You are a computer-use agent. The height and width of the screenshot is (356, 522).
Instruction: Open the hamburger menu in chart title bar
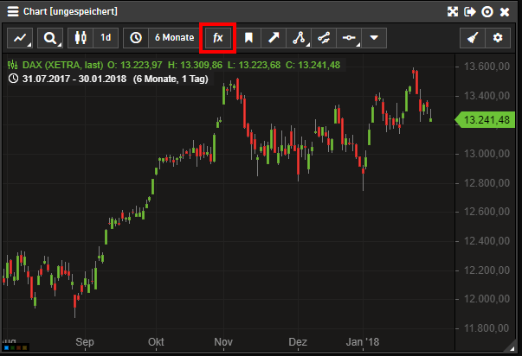tap(13, 11)
